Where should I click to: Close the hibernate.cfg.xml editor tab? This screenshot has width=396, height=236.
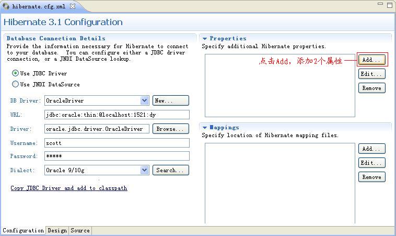point(73,6)
